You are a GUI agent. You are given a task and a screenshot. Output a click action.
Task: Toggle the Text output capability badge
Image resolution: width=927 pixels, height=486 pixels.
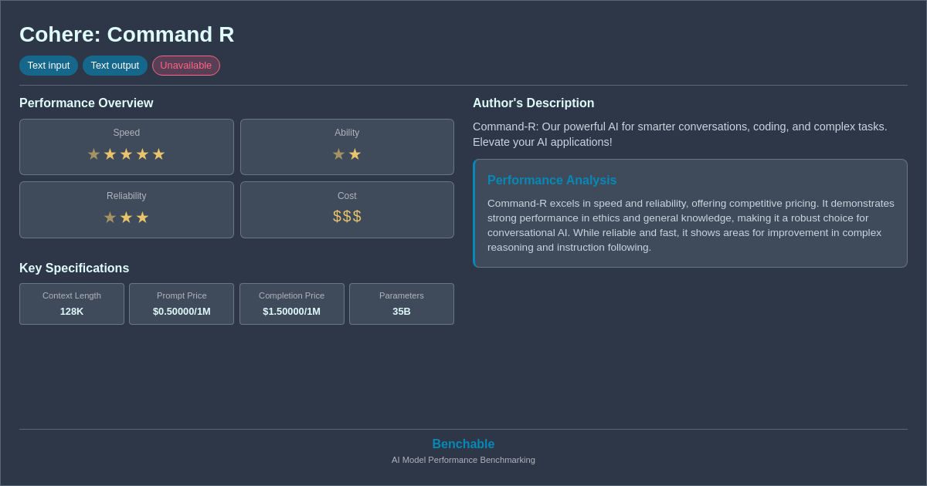tap(115, 66)
